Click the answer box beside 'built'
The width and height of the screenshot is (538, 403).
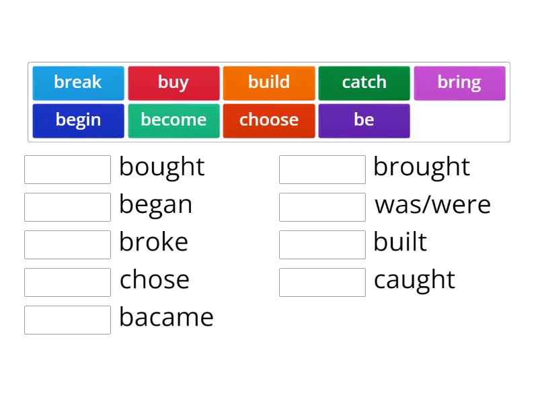[322, 244]
